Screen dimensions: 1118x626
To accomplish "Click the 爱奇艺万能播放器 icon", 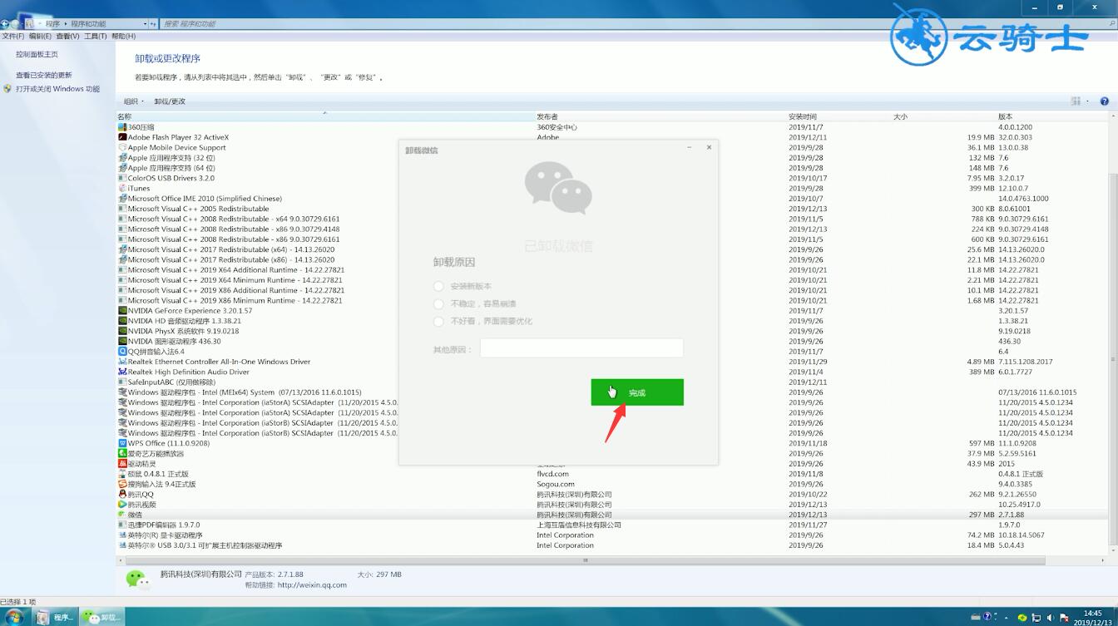I will pos(122,454).
